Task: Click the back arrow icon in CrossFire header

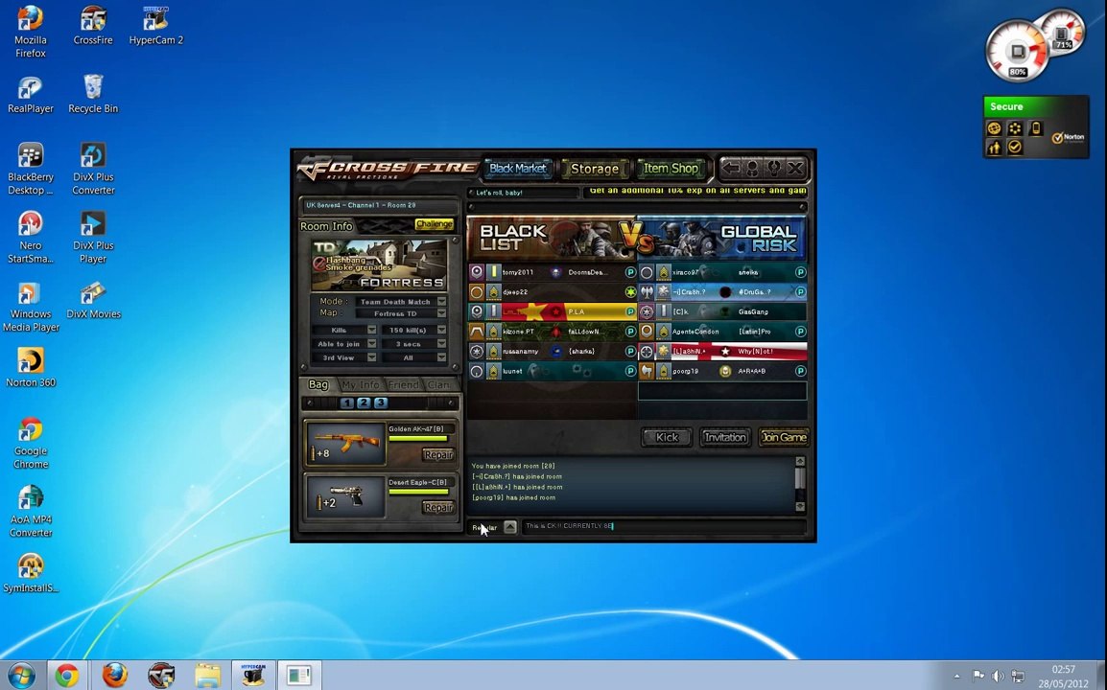Action: [x=731, y=168]
